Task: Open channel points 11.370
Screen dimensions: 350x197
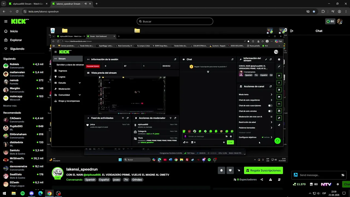Action: pos(299,184)
